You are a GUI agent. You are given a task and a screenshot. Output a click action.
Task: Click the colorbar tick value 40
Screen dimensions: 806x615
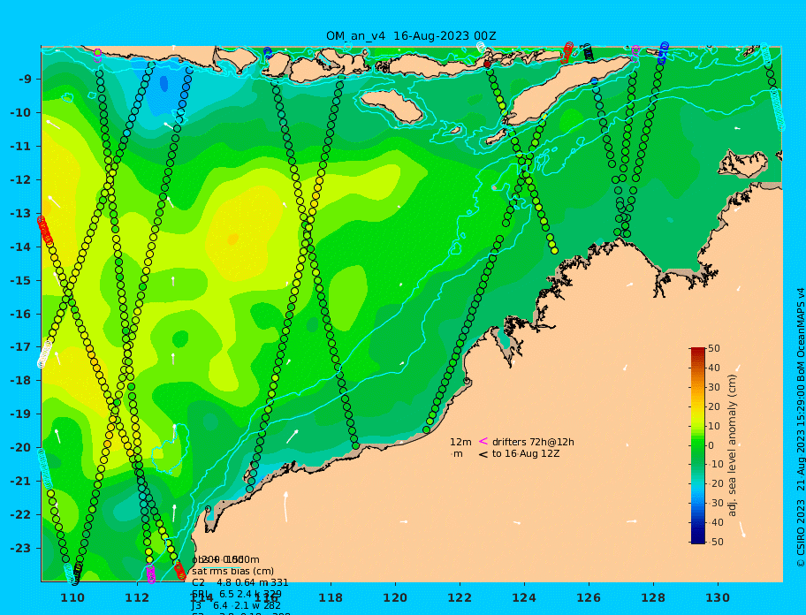point(714,368)
